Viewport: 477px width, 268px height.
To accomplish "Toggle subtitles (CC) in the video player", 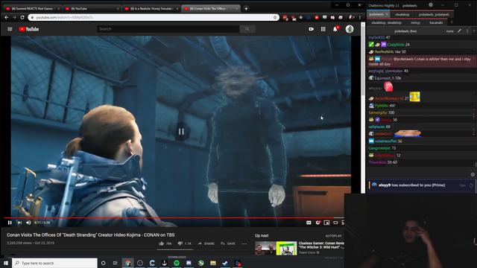I will point(309,223).
